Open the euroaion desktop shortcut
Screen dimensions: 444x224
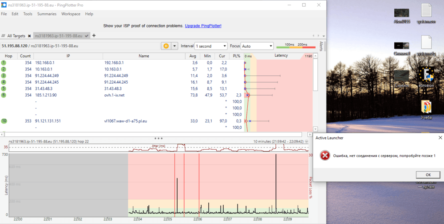point(426,77)
